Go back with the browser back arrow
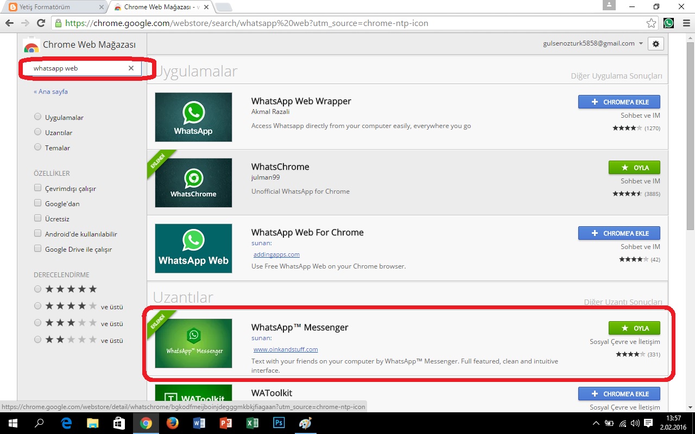The image size is (695, 434). 9,23
